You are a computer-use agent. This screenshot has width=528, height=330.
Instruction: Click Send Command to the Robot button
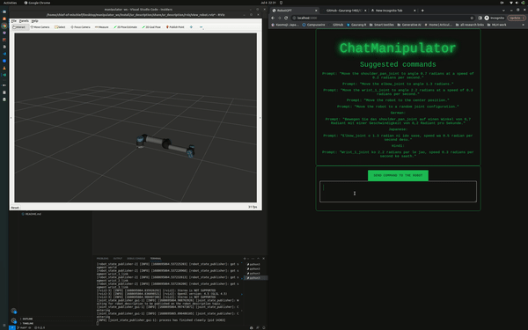(x=398, y=175)
